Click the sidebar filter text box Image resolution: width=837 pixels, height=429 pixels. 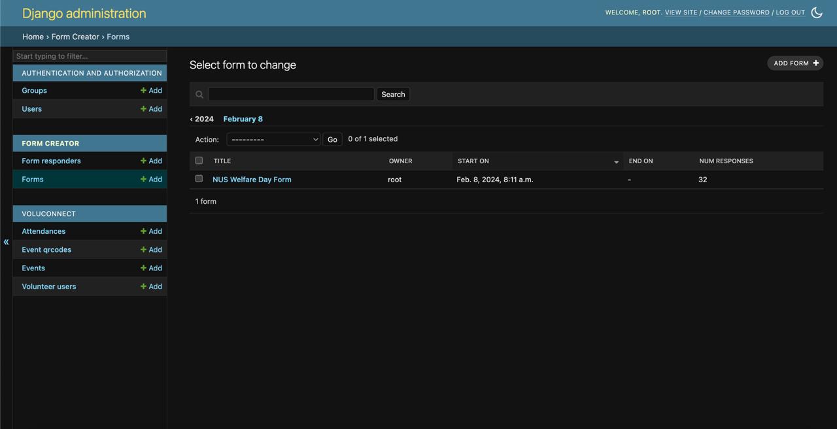(90, 56)
